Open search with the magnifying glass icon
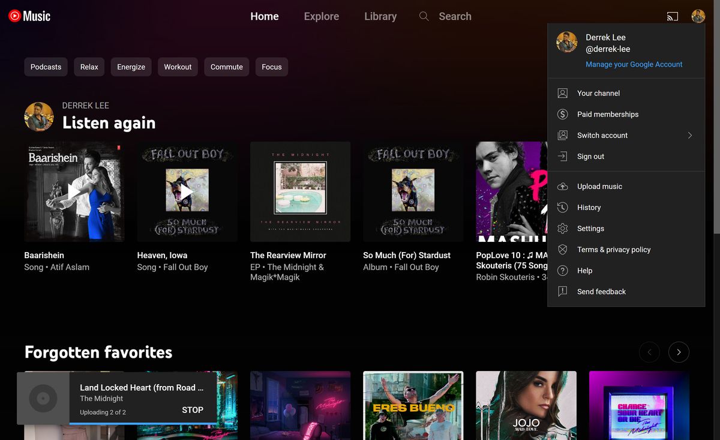 pyautogui.click(x=424, y=16)
